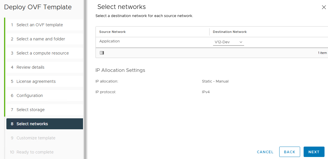328x159 pixels.
Task: Click step 9 Customize template
Action: (36, 138)
